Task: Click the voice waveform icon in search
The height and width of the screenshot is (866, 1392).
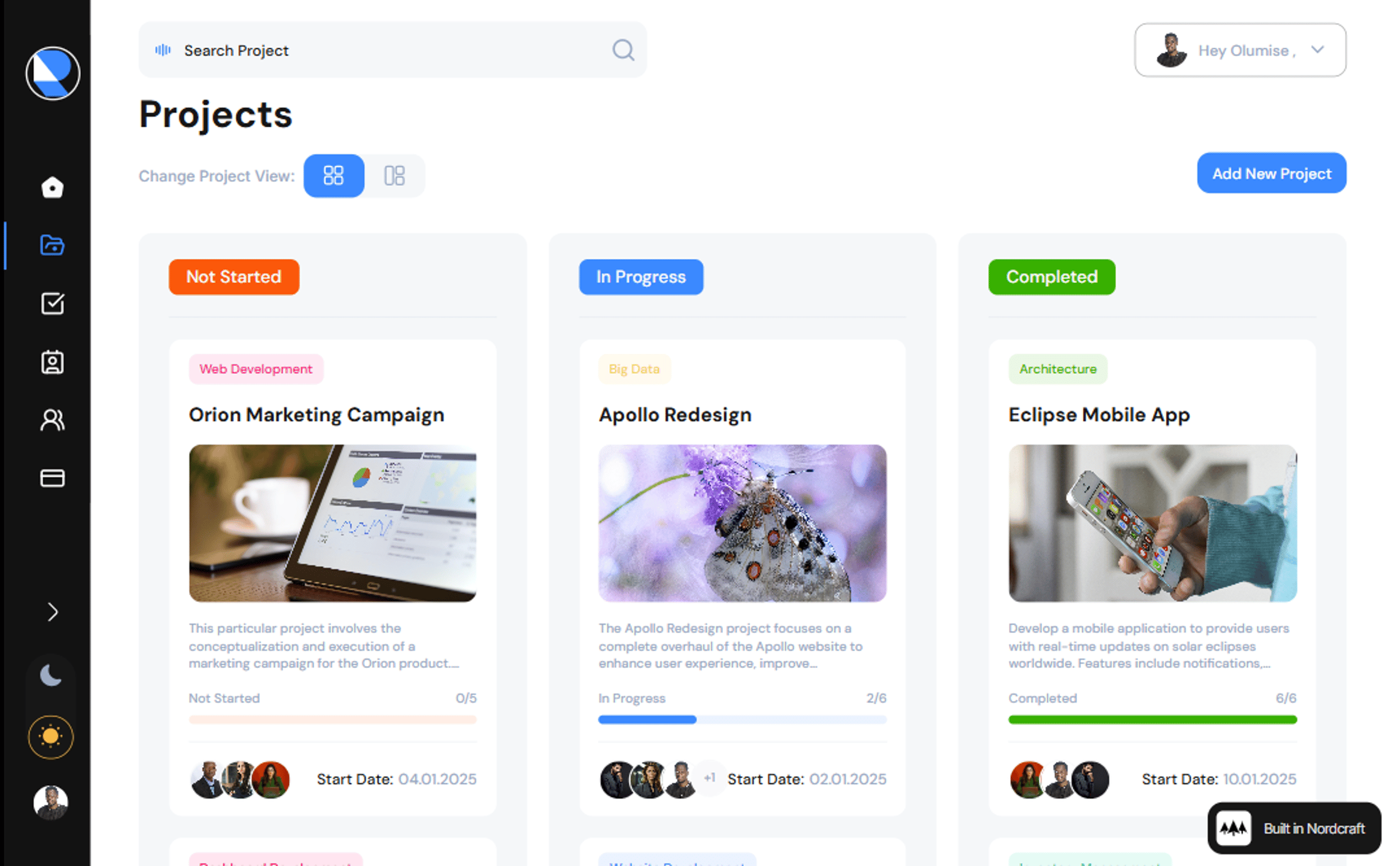Action: pyautogui.click(x=163, y=51)
